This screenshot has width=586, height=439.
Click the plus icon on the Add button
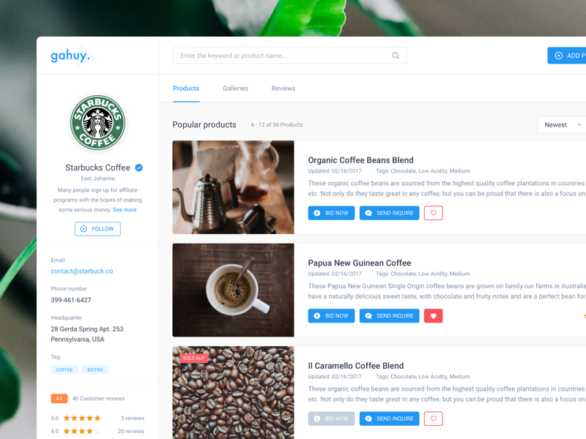(x=558, y=56)
